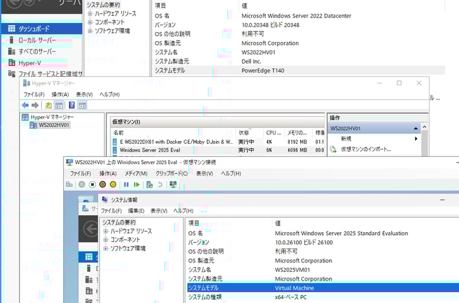Open クリップボード(C) menu in VM connection window

[x=172, y=174]
